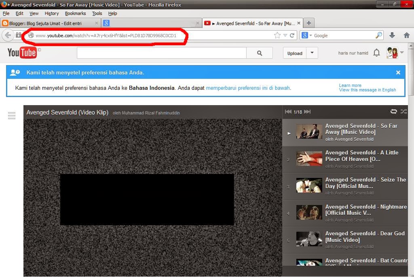414x277 pixels.
Task: Click the Avenged Sevenfold - Bat Country title
Action: [366, 260]
